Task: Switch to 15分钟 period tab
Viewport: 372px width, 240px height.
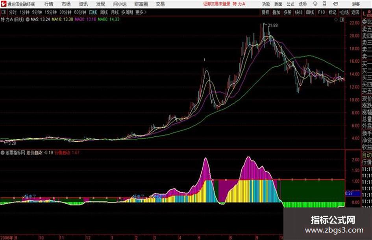Action: coord(50,12)
